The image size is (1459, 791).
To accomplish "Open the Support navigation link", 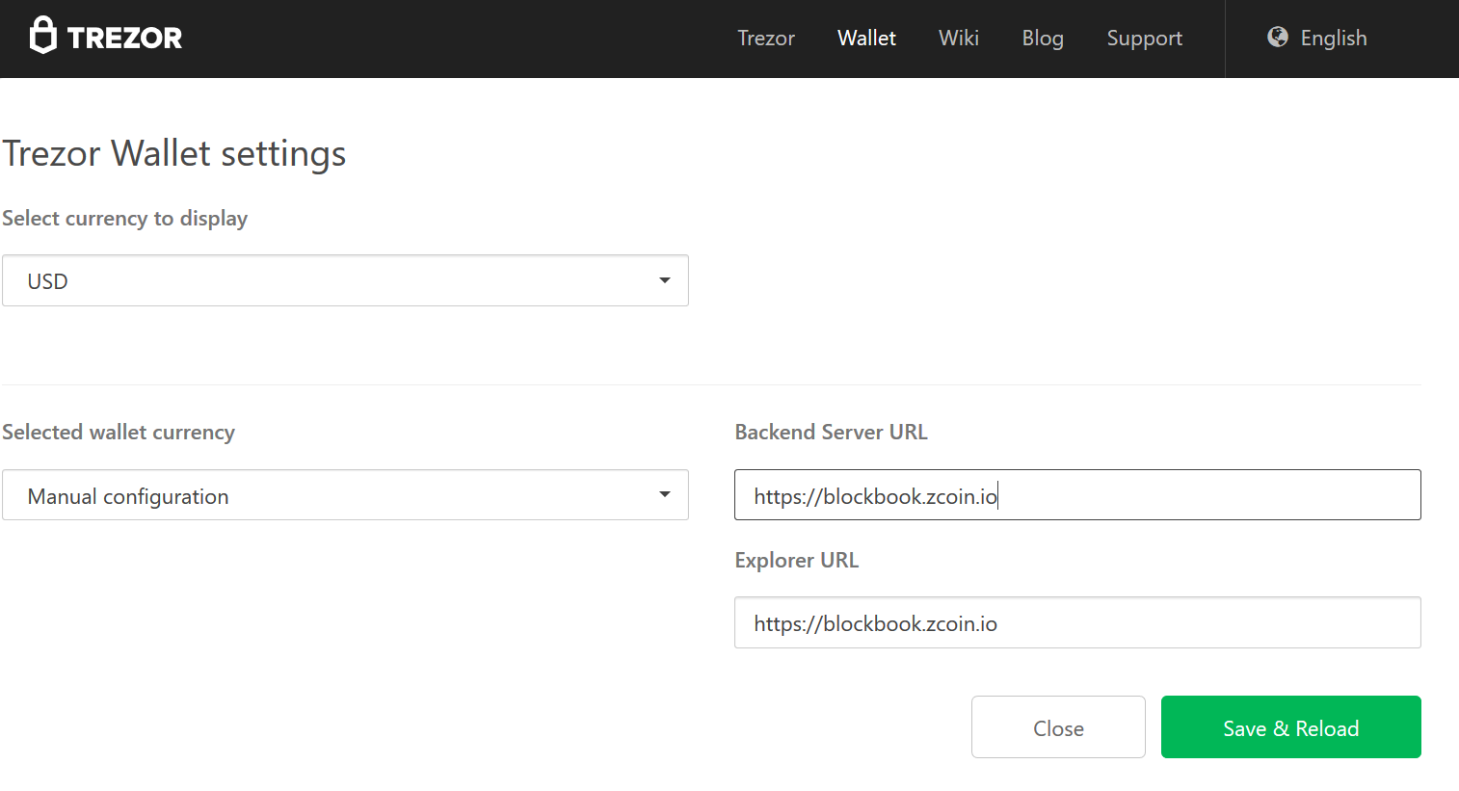I will pos(1144,39).
